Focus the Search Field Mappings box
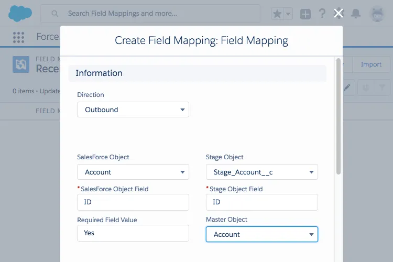Viewport: 393px width, 262px height. (150, 14)
